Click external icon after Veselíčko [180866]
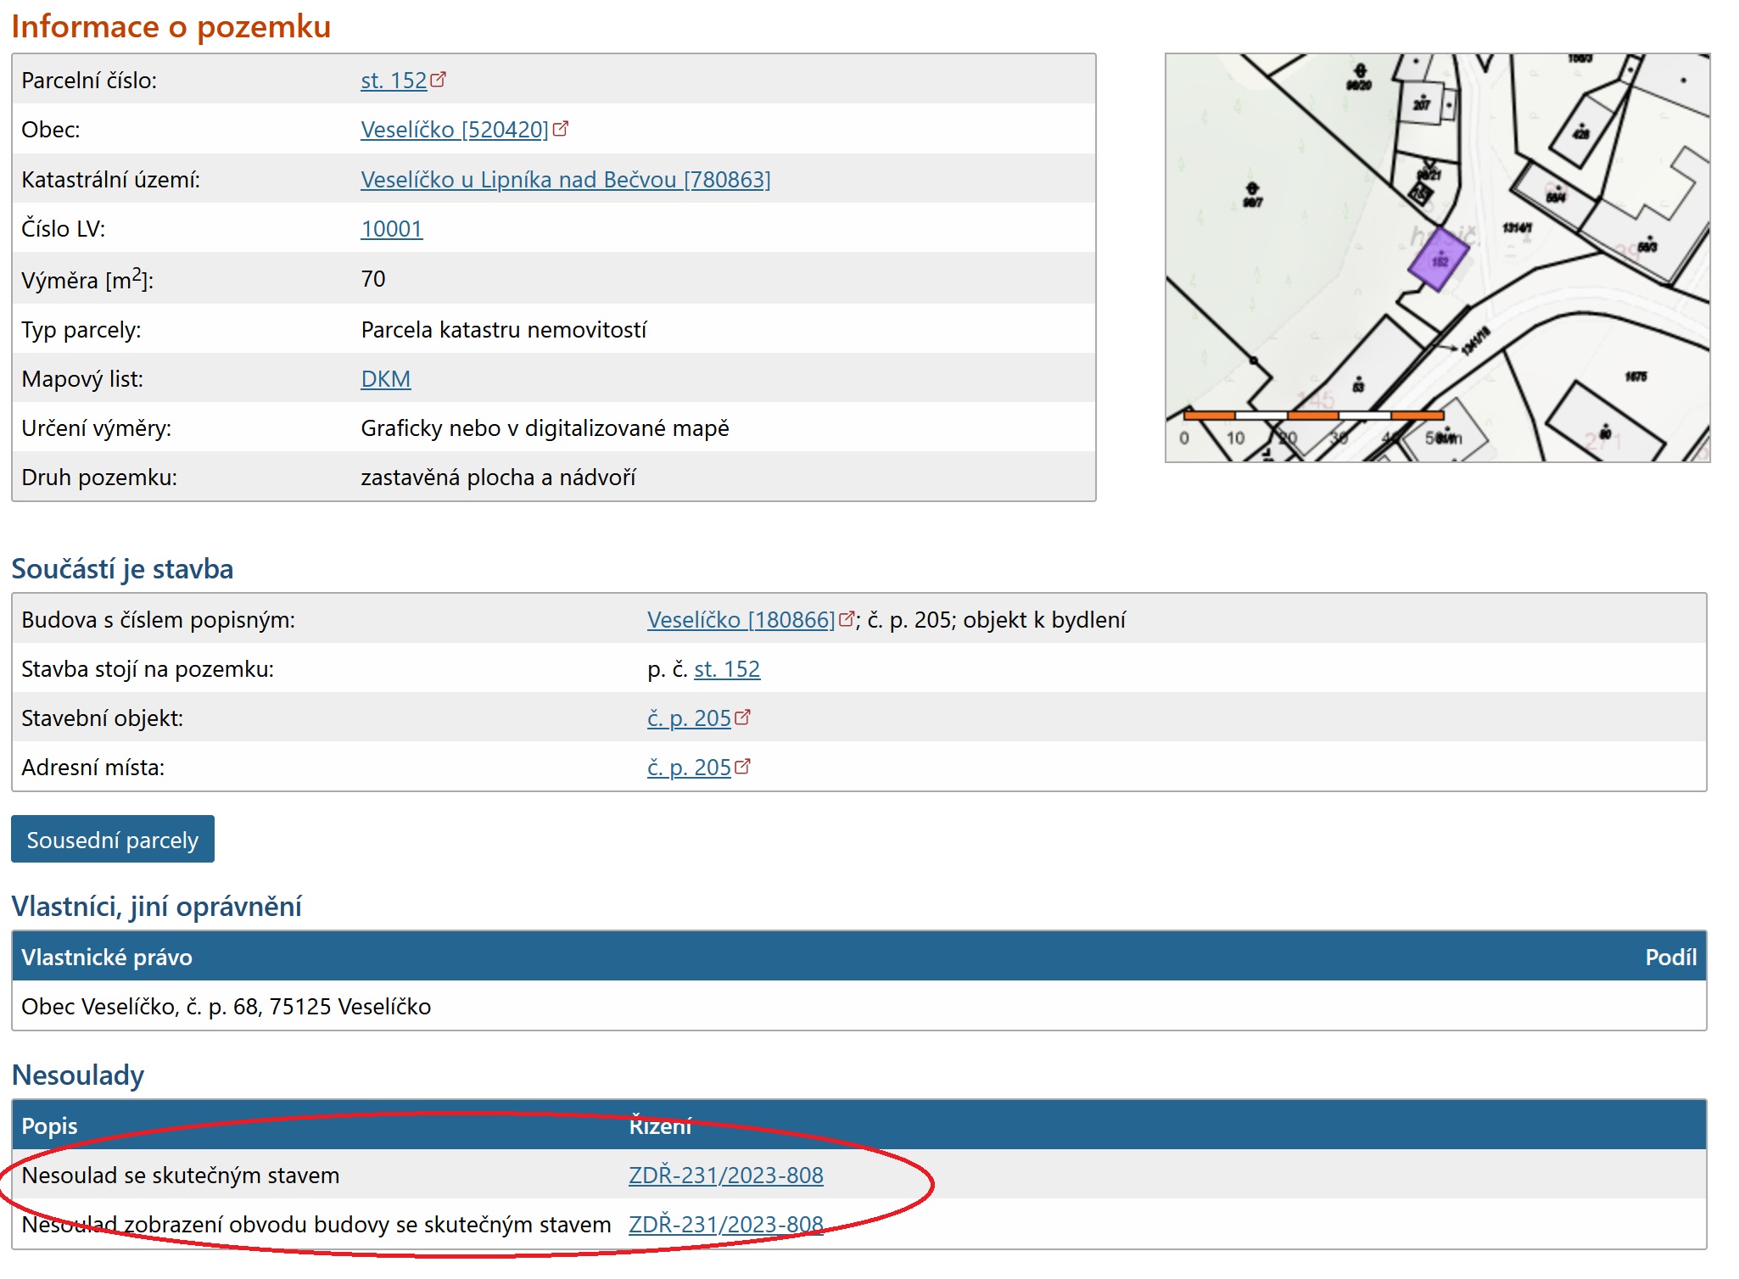 (x=846, y=619)
